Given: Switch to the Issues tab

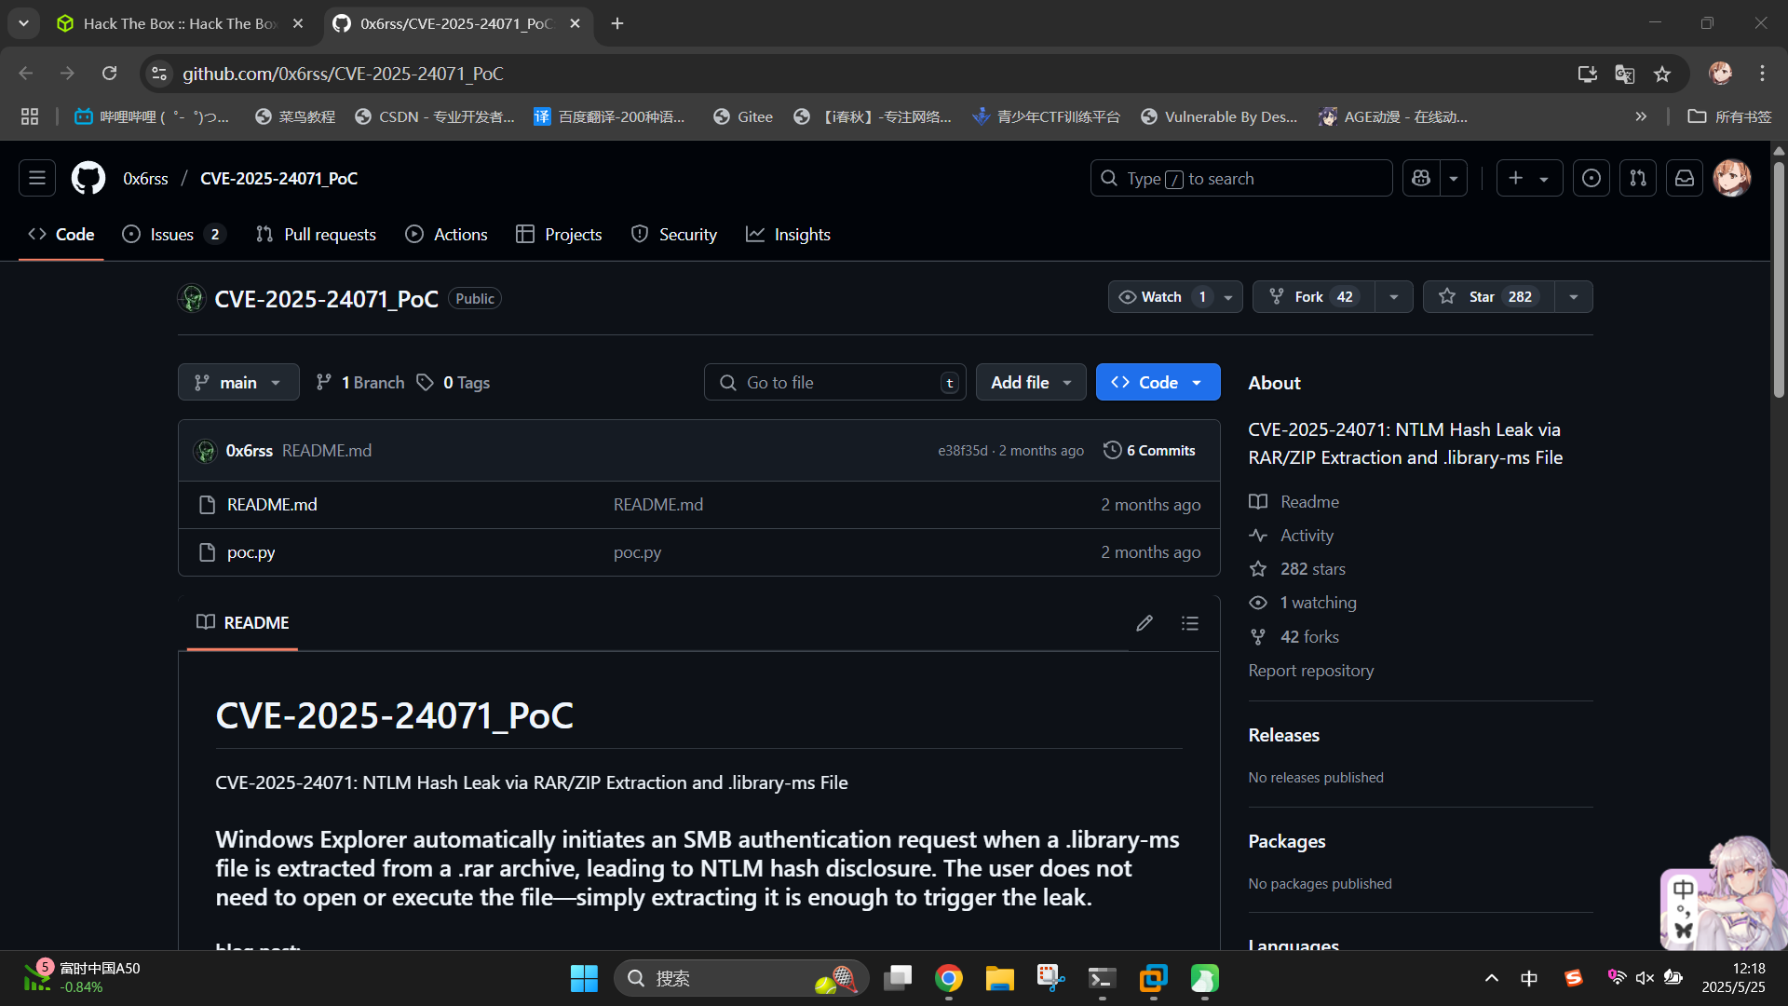Looking at the screenshot, I should coord(172,235).
